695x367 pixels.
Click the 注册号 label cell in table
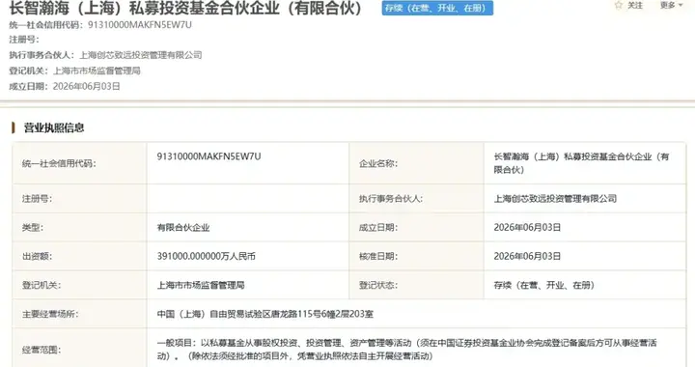80,199
